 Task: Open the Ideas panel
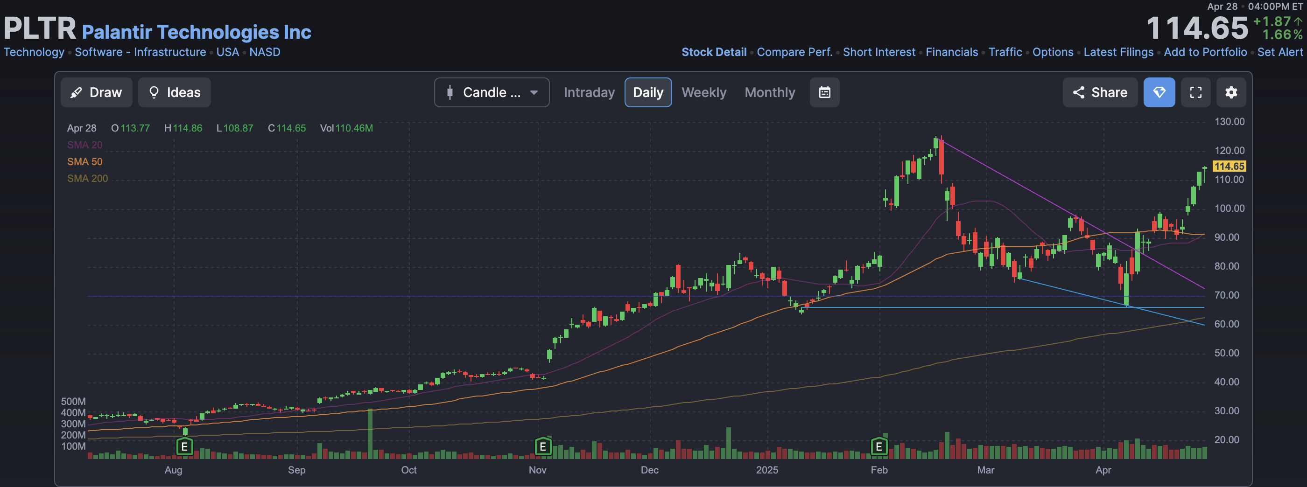click(x=175, y=92)
